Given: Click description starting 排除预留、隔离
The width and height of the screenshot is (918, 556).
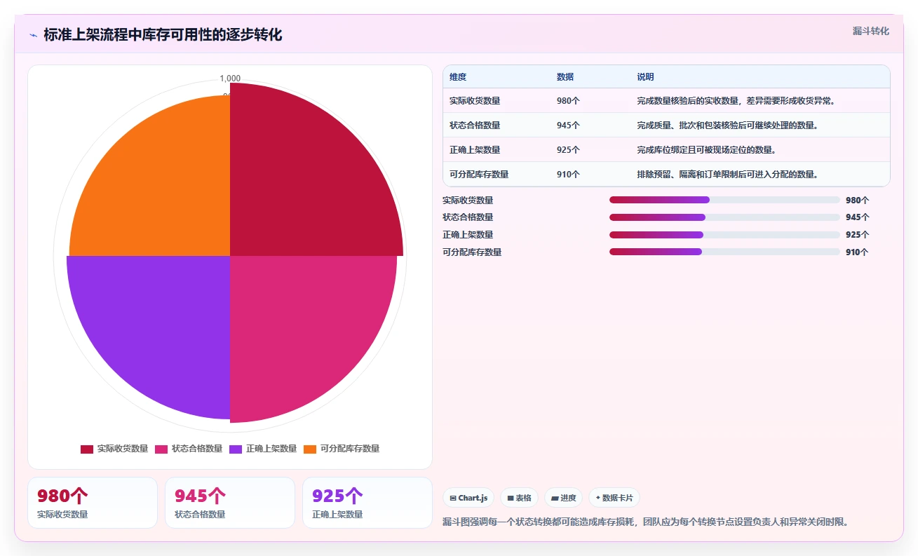Looking at the screenshot, I should pyautogui.click(x=728, y=175).
